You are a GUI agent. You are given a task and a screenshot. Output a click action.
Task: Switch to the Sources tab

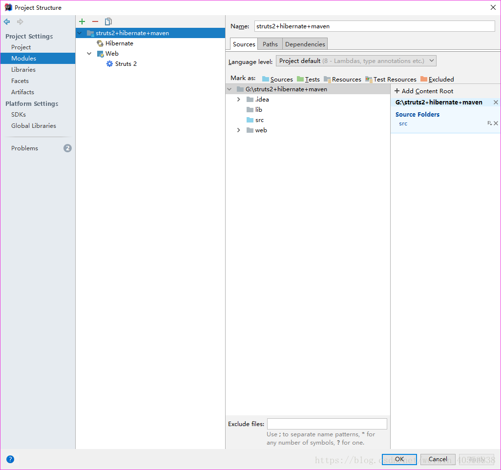(244, 44)
